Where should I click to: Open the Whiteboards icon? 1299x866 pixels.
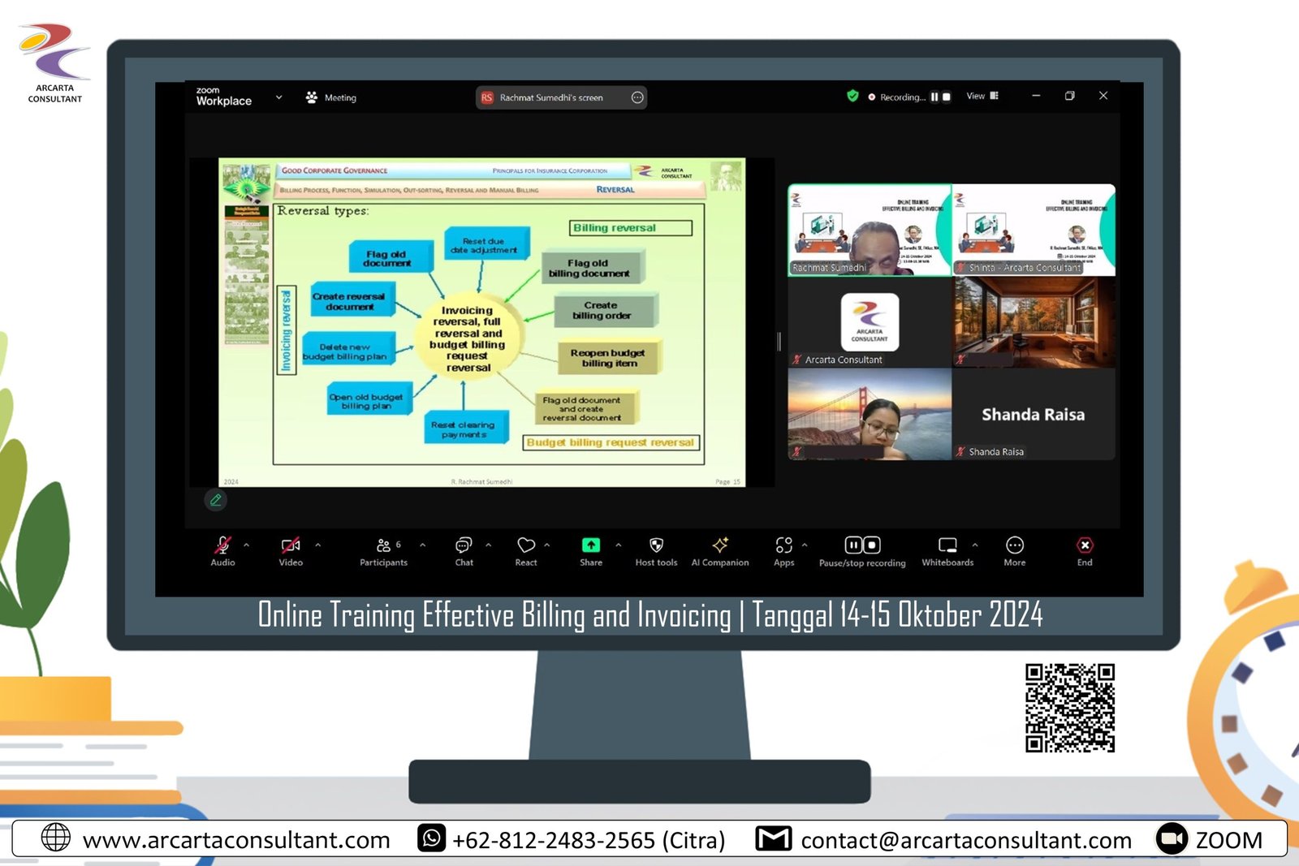pos(947,545)
